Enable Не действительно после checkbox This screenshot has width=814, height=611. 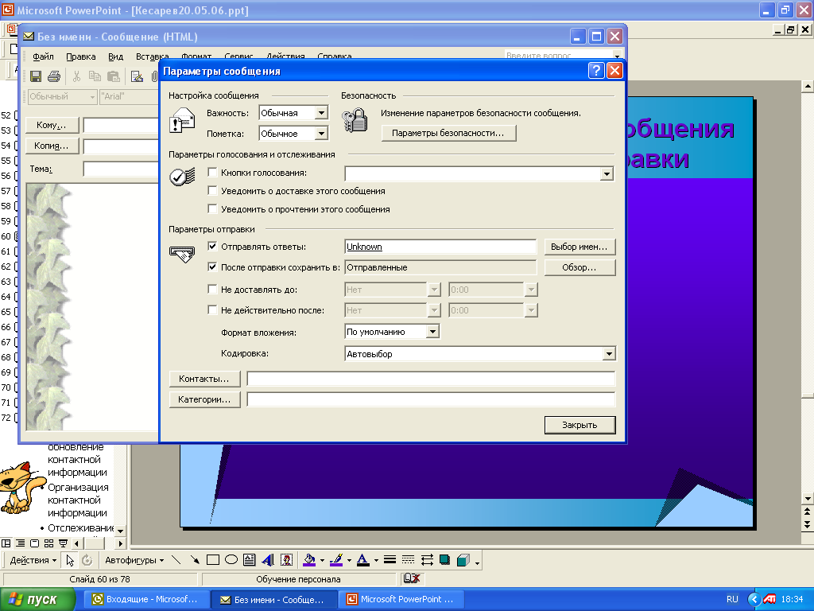[x=212, y=309]
